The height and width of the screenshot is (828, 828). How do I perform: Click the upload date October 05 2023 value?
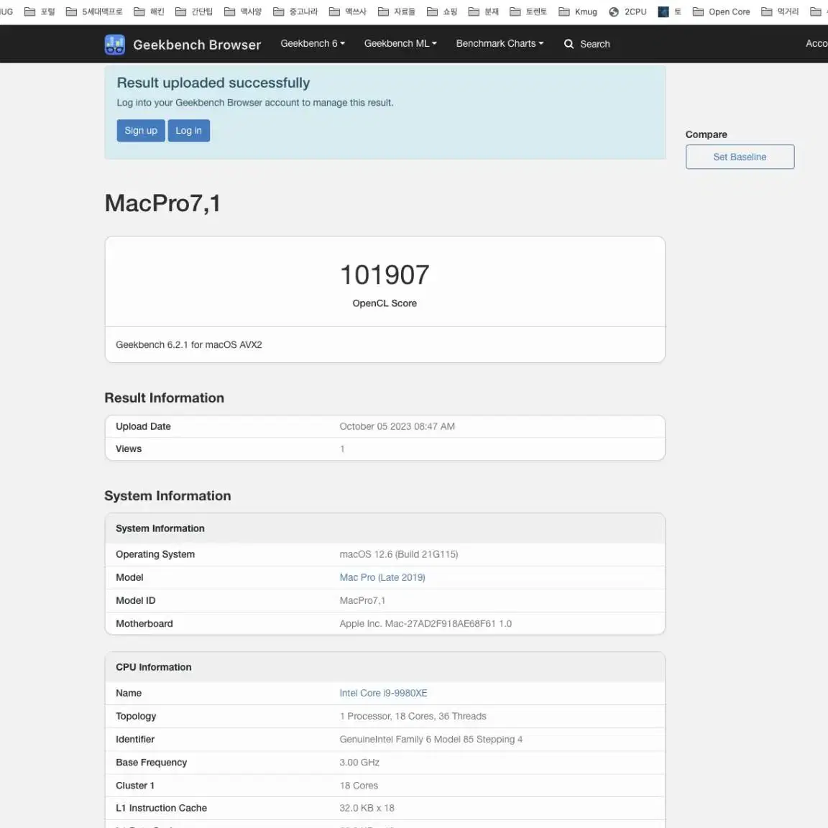click(x=397, y=426)
